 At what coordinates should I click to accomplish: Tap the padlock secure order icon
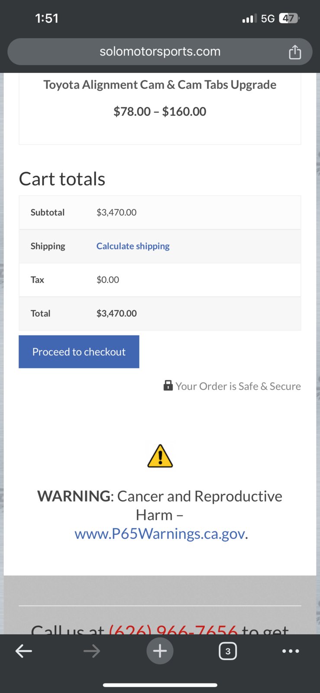(x=168, y=385)
